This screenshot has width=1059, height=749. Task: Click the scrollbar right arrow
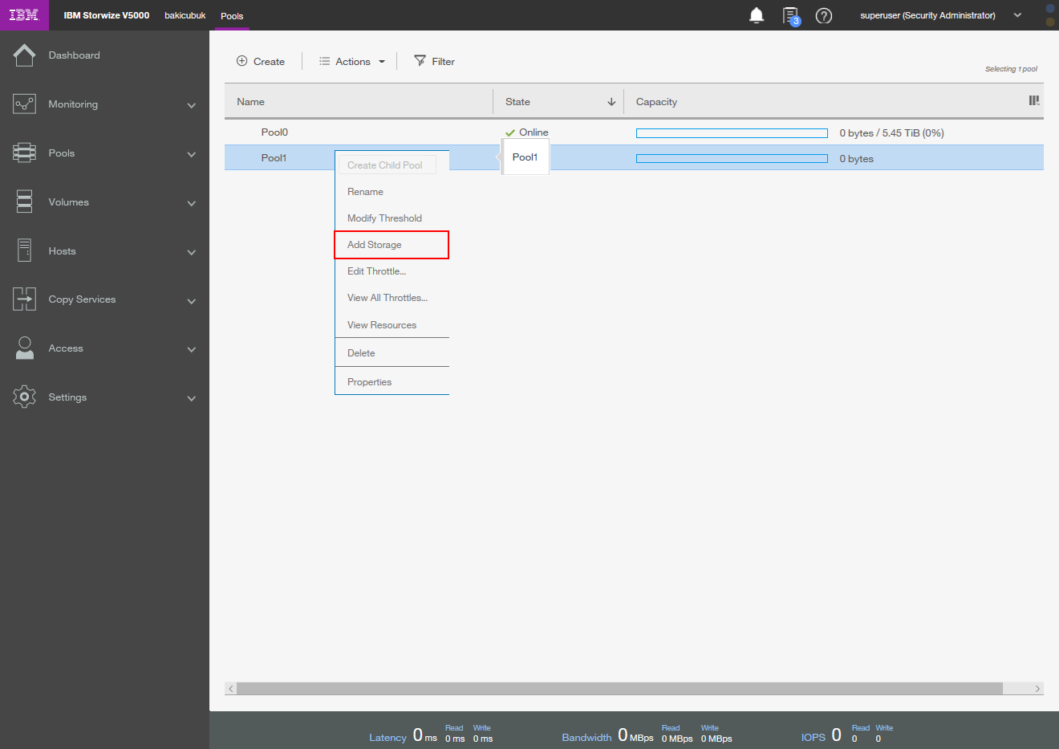[x=1037, y=689]
